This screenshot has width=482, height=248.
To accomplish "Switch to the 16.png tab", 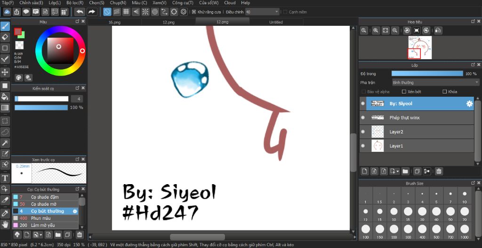I will click(x=115, y=22).
